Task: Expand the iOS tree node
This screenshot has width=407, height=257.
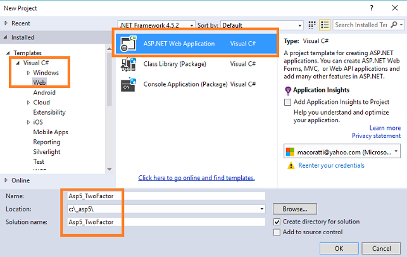Action: point(28,122)
